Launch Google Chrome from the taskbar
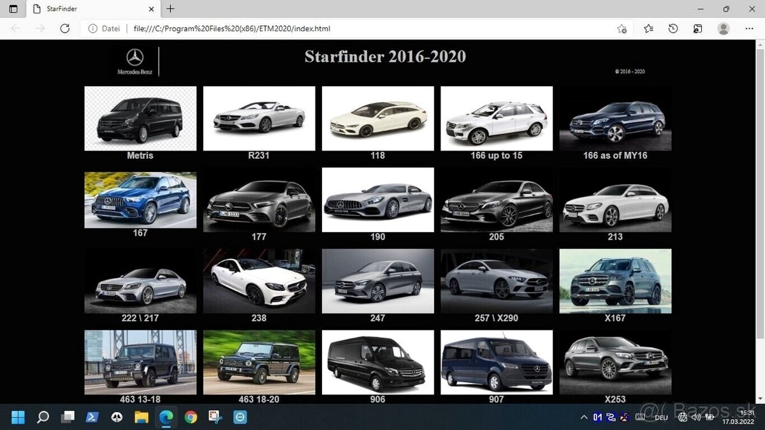The height and width of the screenshot is (430, 765). point(191,417)
